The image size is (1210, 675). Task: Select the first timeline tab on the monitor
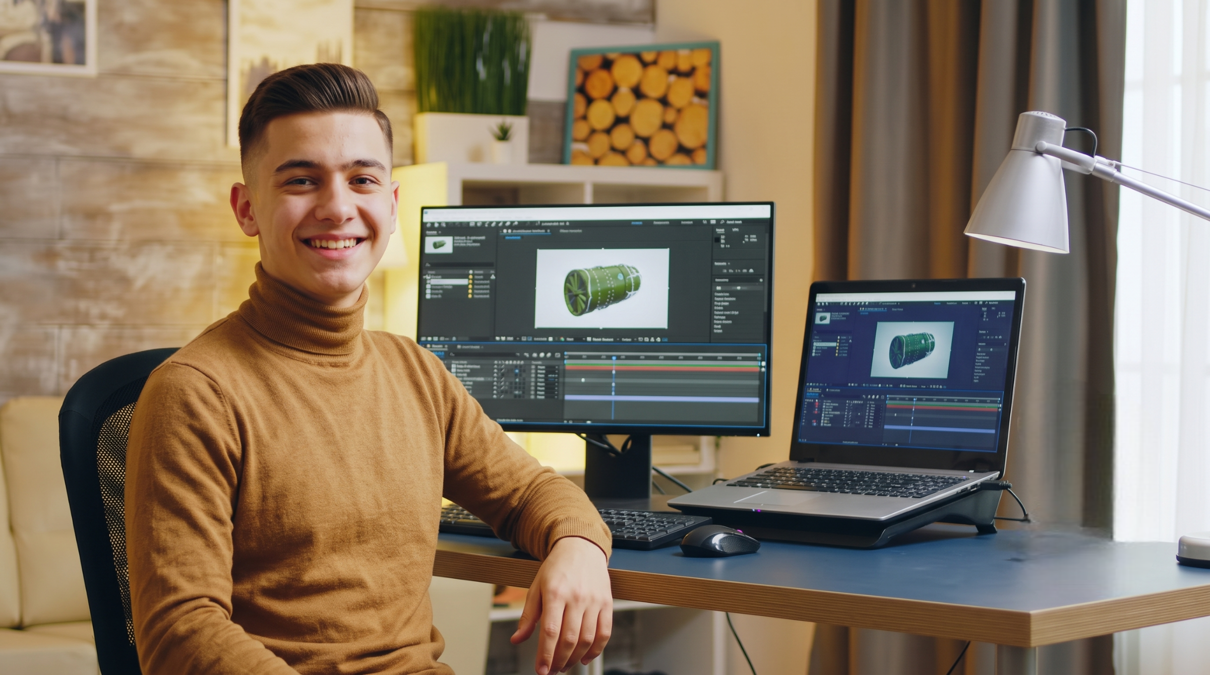437,346
